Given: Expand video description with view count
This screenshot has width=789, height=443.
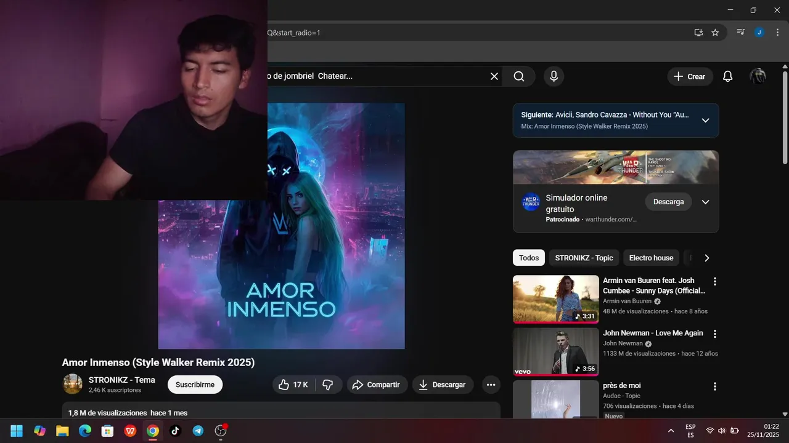Looking at the screenshot, I should pyautogui.click(x=281, y=410).
